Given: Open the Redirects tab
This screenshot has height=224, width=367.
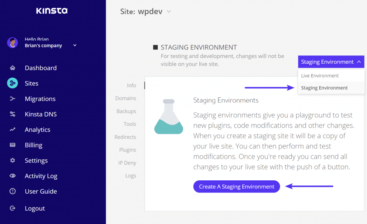Looking at the screenshot, I should click(125, 137).
